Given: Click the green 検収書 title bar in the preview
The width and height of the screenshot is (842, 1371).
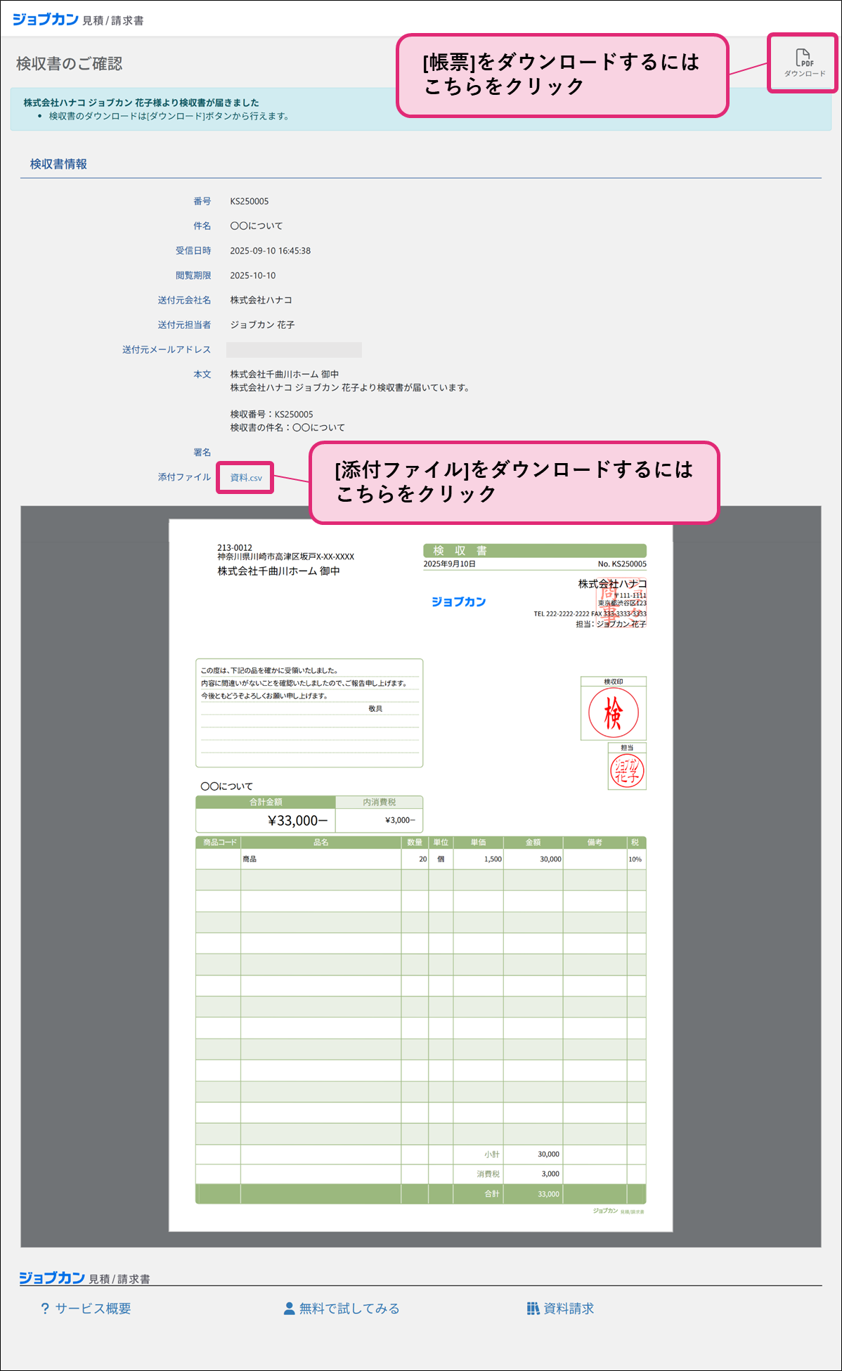Looking at the screenshot, I should point(534,551).
